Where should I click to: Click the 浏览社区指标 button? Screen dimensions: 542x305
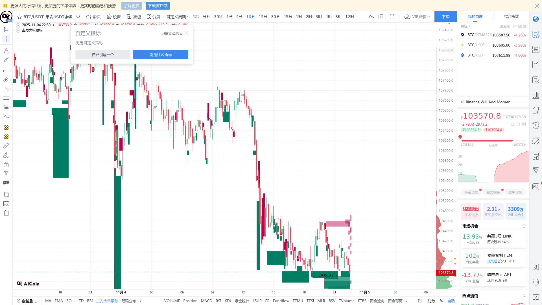click(161, 55)
